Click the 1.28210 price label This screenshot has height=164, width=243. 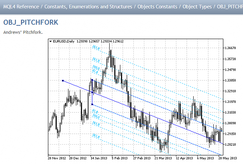coord(230,145)
